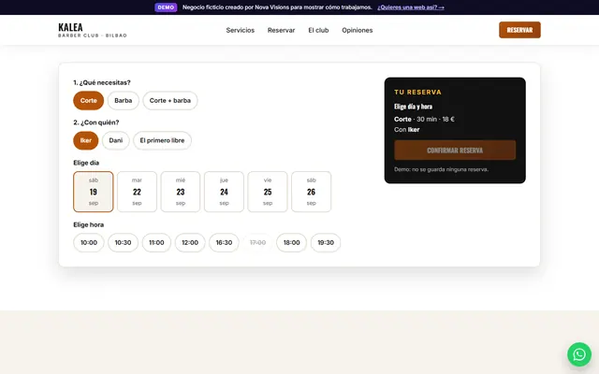Click 'Demo: no se guarda ninguna reserva' note

click(x=441, y=169)
